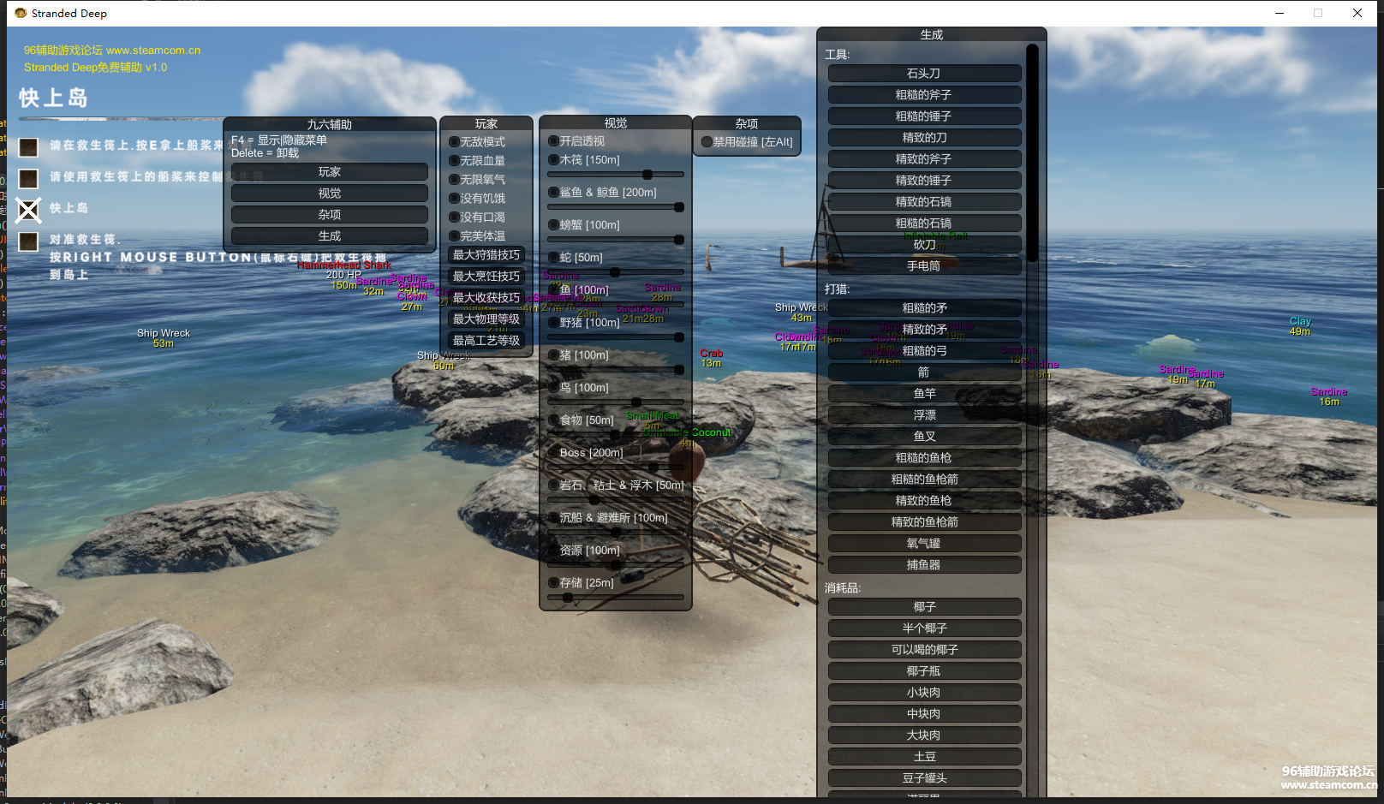The width and height of the screenshot is (1384, 804).
Task: Toggle the 鲨鱼 & 鲸鱼 [200m] visibility
Action: 554,193
